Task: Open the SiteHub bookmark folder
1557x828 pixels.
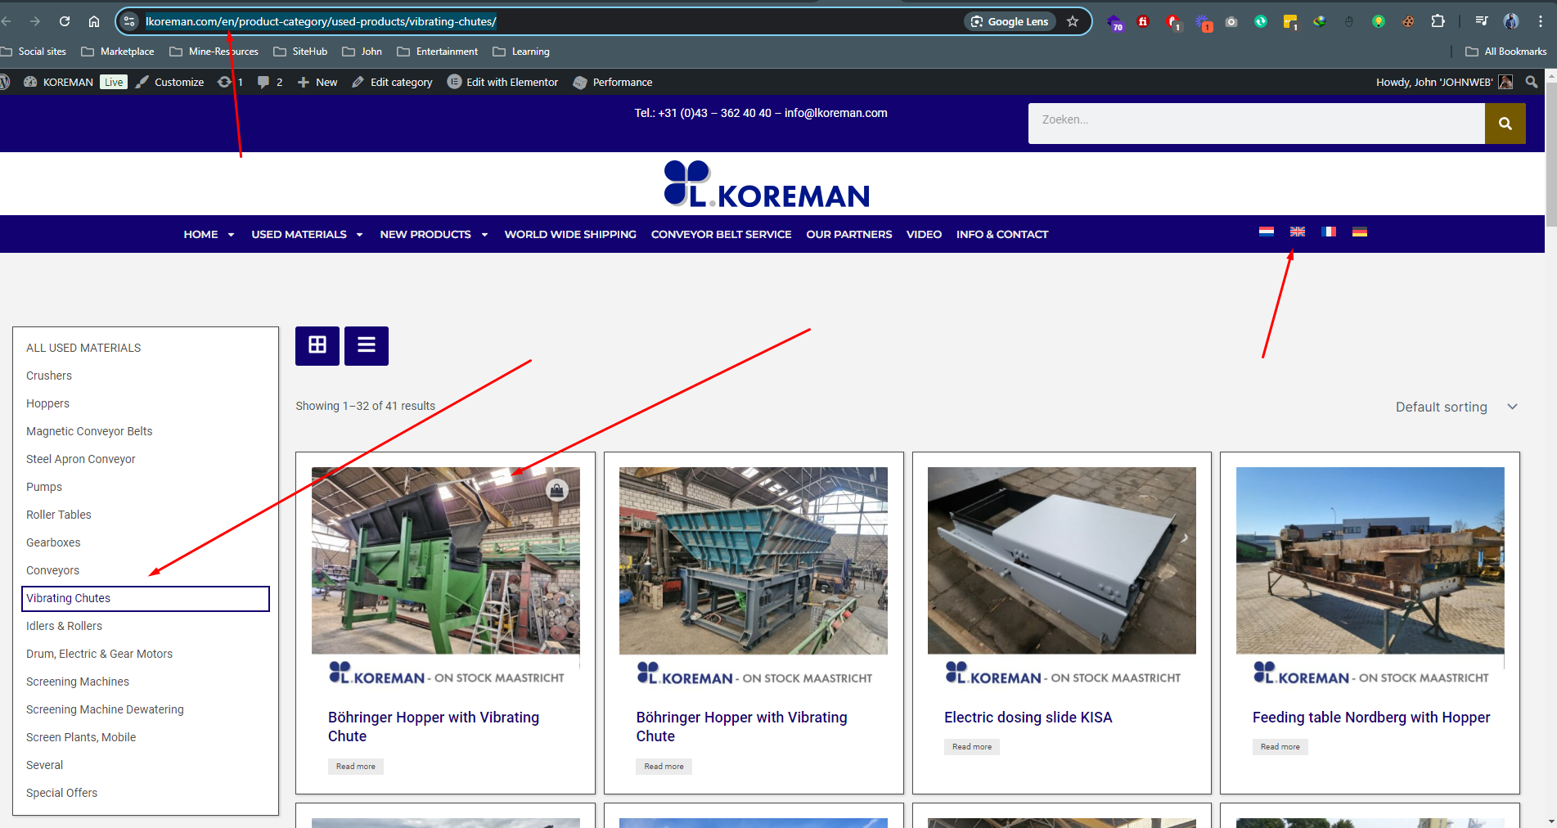Action: (300, 52)
